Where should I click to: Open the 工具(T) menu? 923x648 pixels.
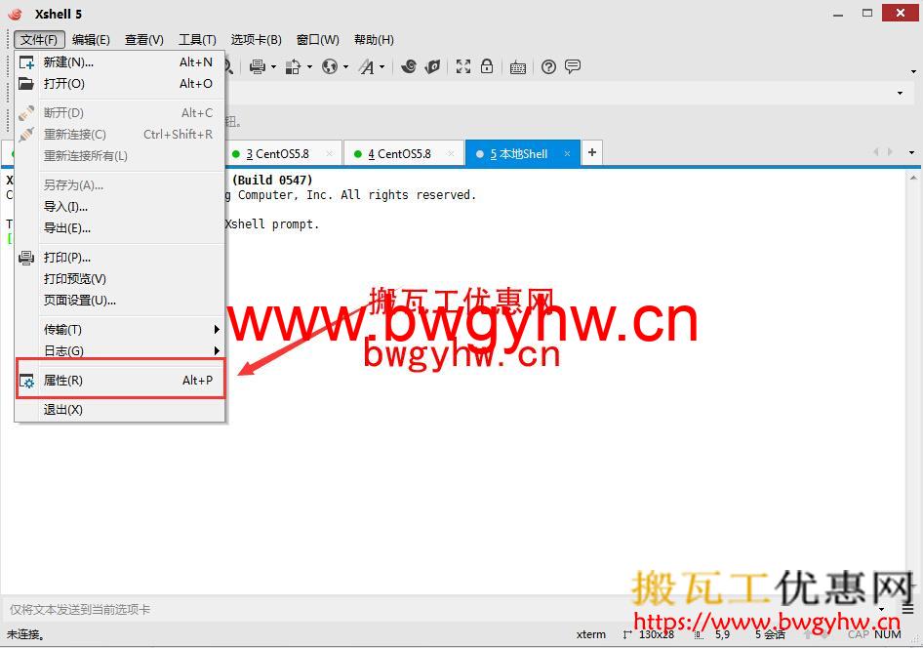pyautogui.click(x=197, y=40)
